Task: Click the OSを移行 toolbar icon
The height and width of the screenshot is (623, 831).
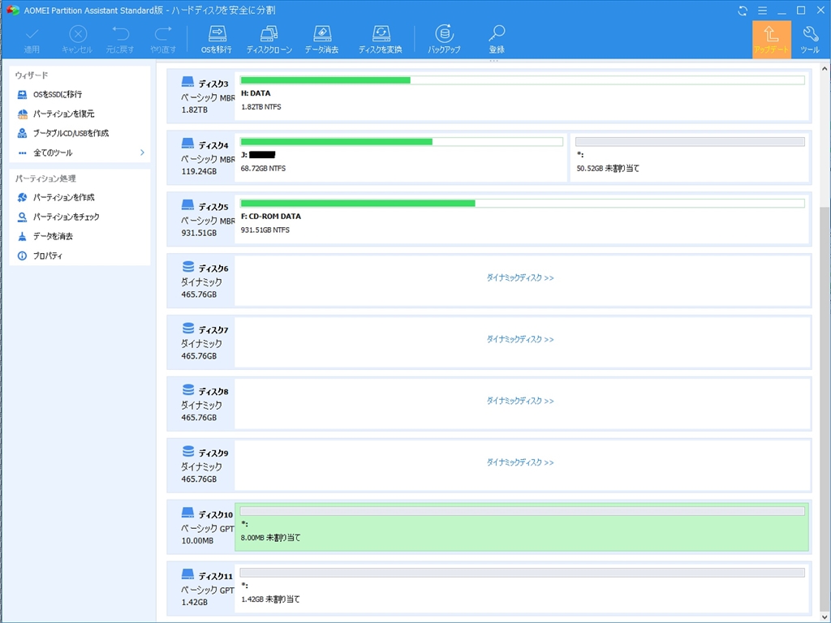Action: point(216,39)
